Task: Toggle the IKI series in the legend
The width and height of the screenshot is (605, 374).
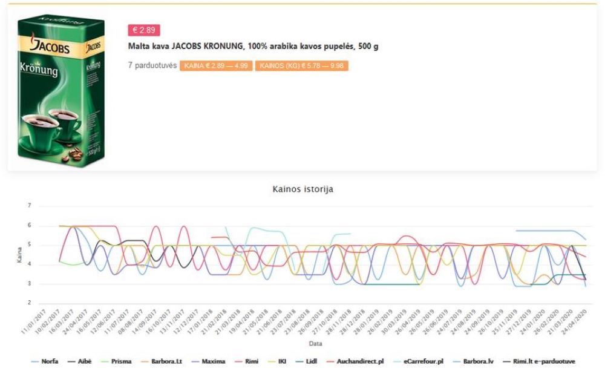Action: (x=277, y=362)
